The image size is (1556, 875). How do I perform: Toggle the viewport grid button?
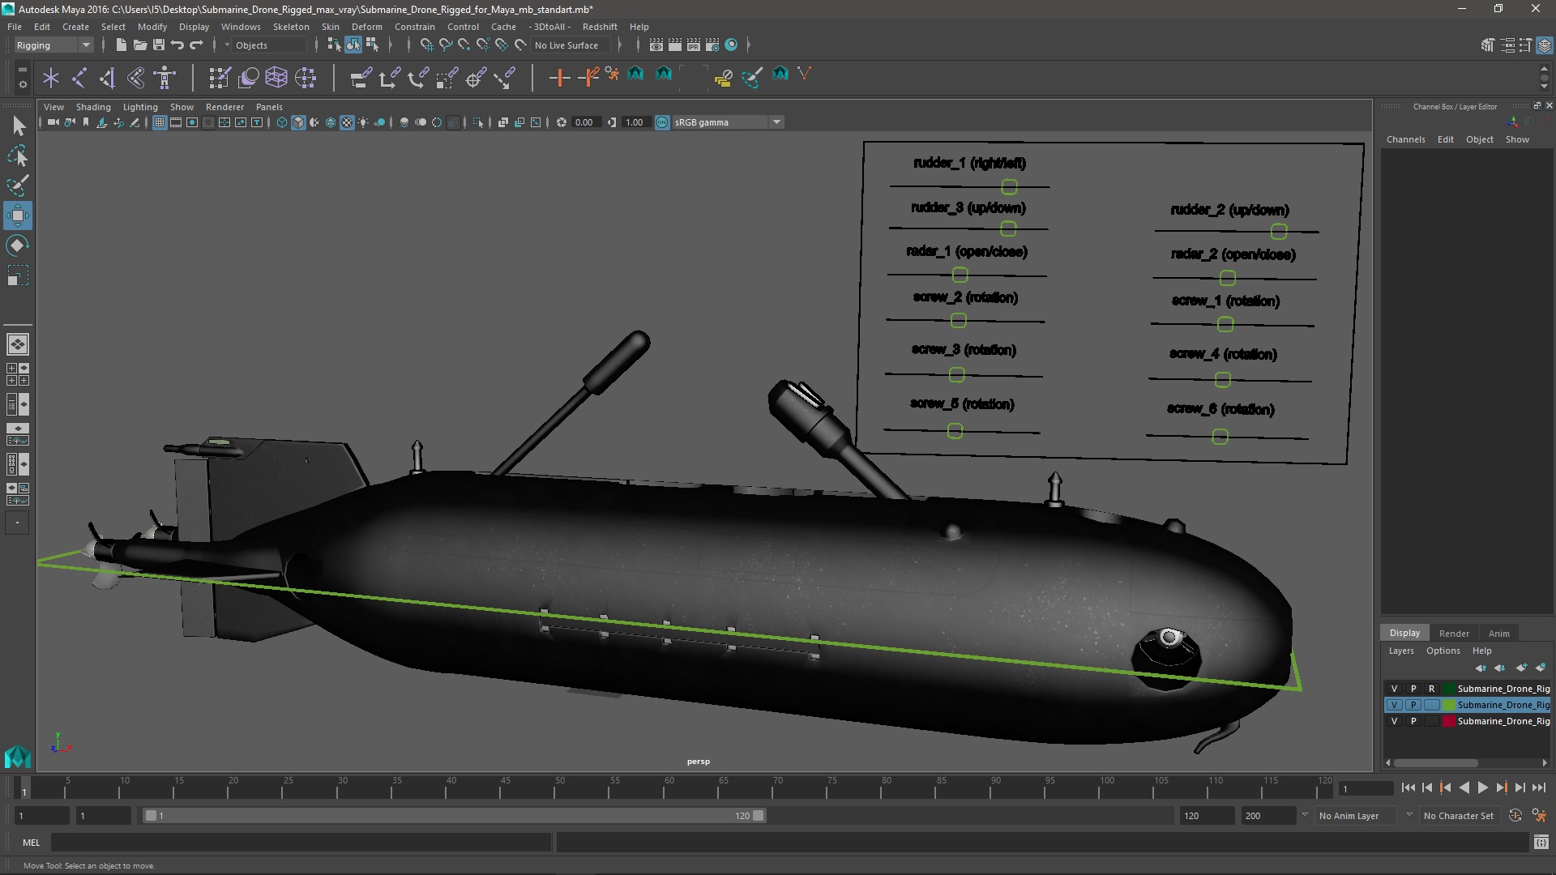160,122
